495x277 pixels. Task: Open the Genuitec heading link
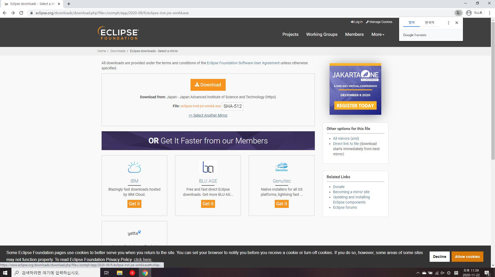[282, 181]
